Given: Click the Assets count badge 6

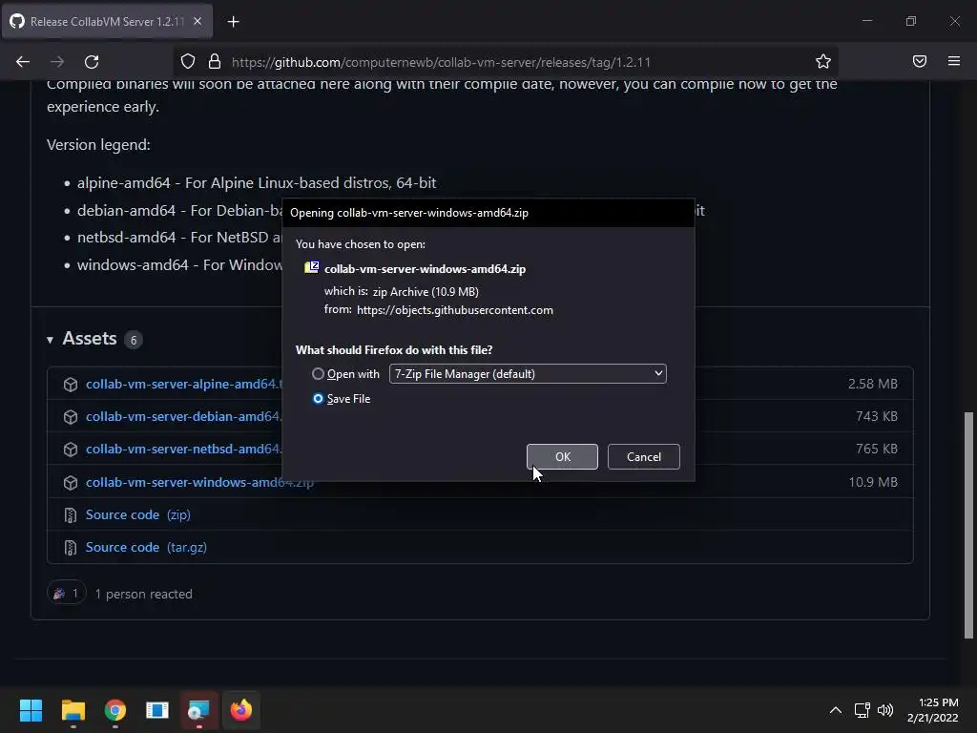Looking at the screenshot, I should (134, 340).
